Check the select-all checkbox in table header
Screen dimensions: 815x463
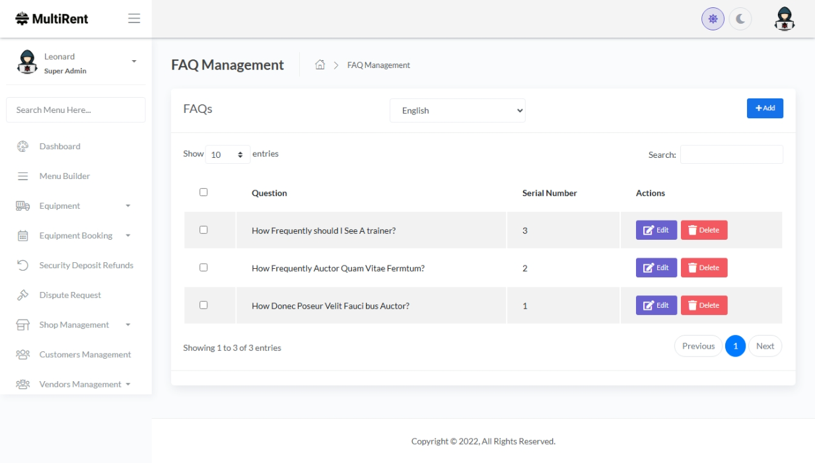coord(203,192)
